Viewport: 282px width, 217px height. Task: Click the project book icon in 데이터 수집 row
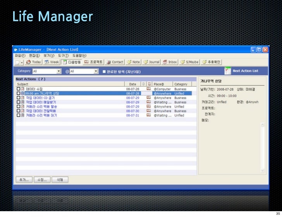[x=149, y=89]
